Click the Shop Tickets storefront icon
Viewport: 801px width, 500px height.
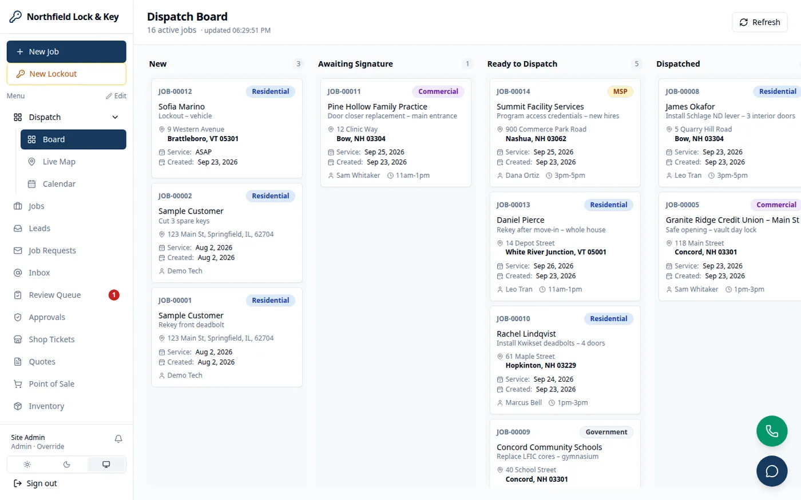(18, 339)
